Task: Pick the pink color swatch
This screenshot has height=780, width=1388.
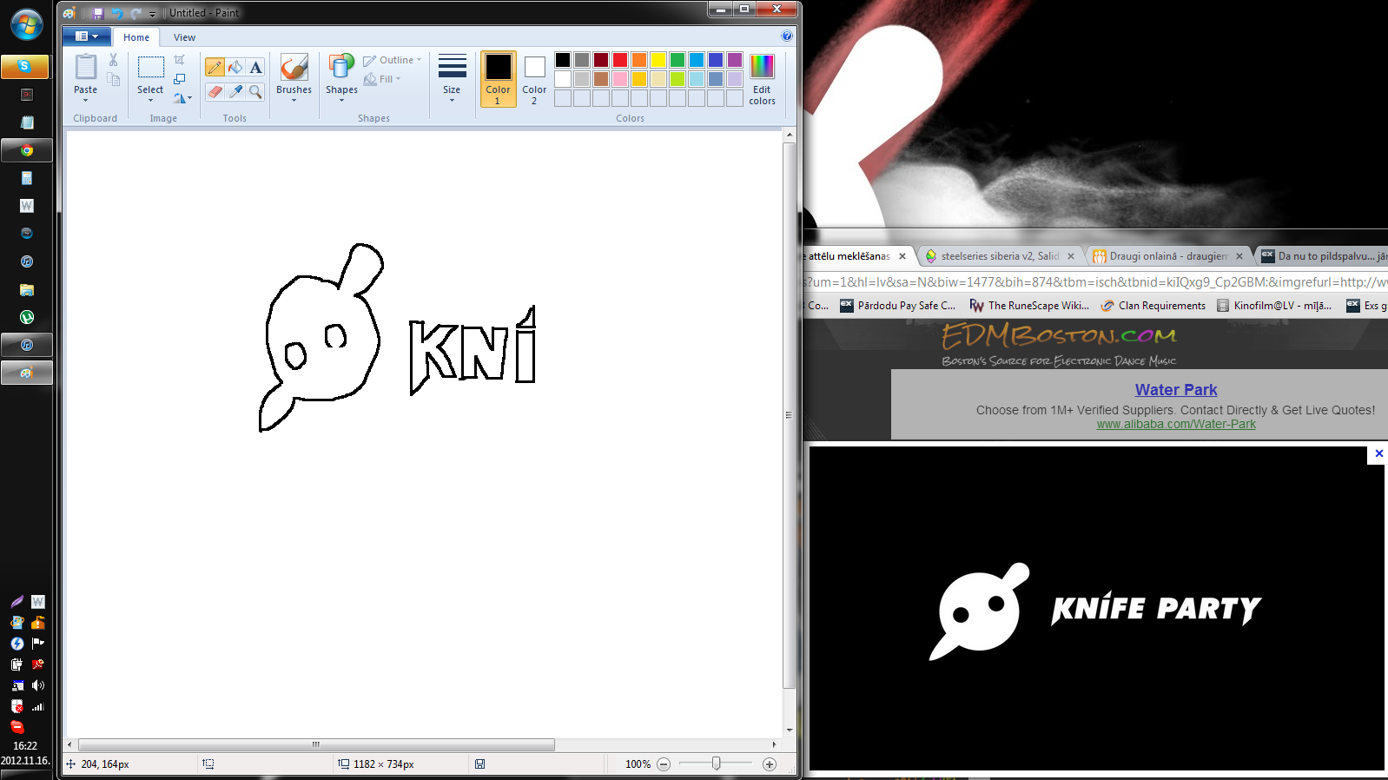Action: coord(620,79)
